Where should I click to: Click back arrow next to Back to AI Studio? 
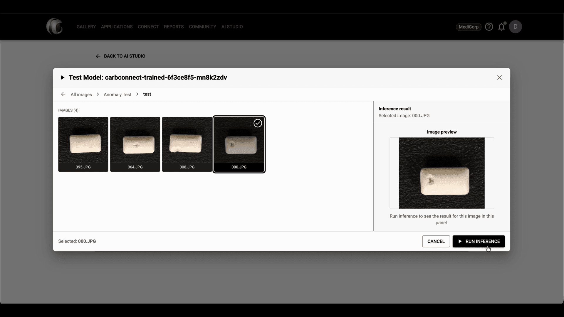[x=98, y=56]
